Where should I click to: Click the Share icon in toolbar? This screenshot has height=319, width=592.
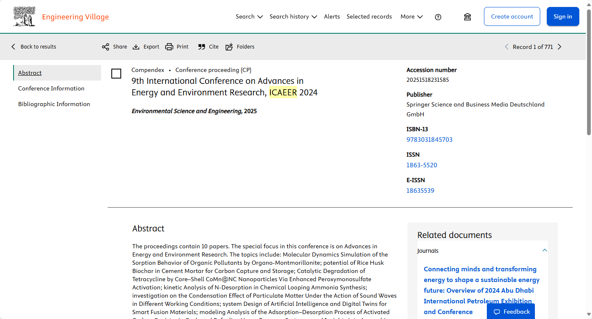click(106, 47)
